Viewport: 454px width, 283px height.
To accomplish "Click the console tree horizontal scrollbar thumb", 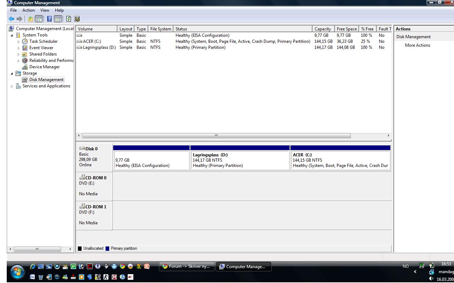I will point(37,249).
